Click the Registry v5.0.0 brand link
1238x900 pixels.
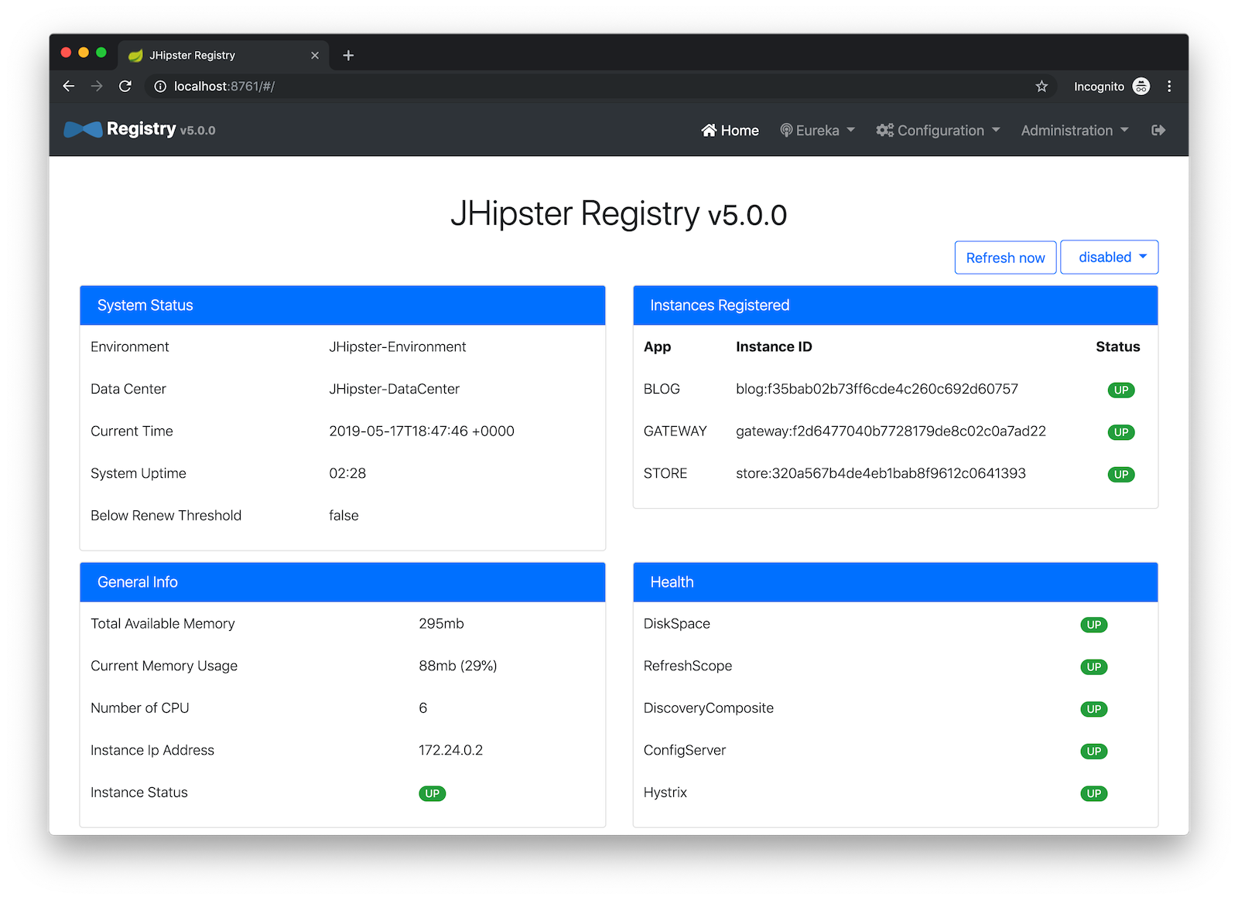click(x=160, y=129)
